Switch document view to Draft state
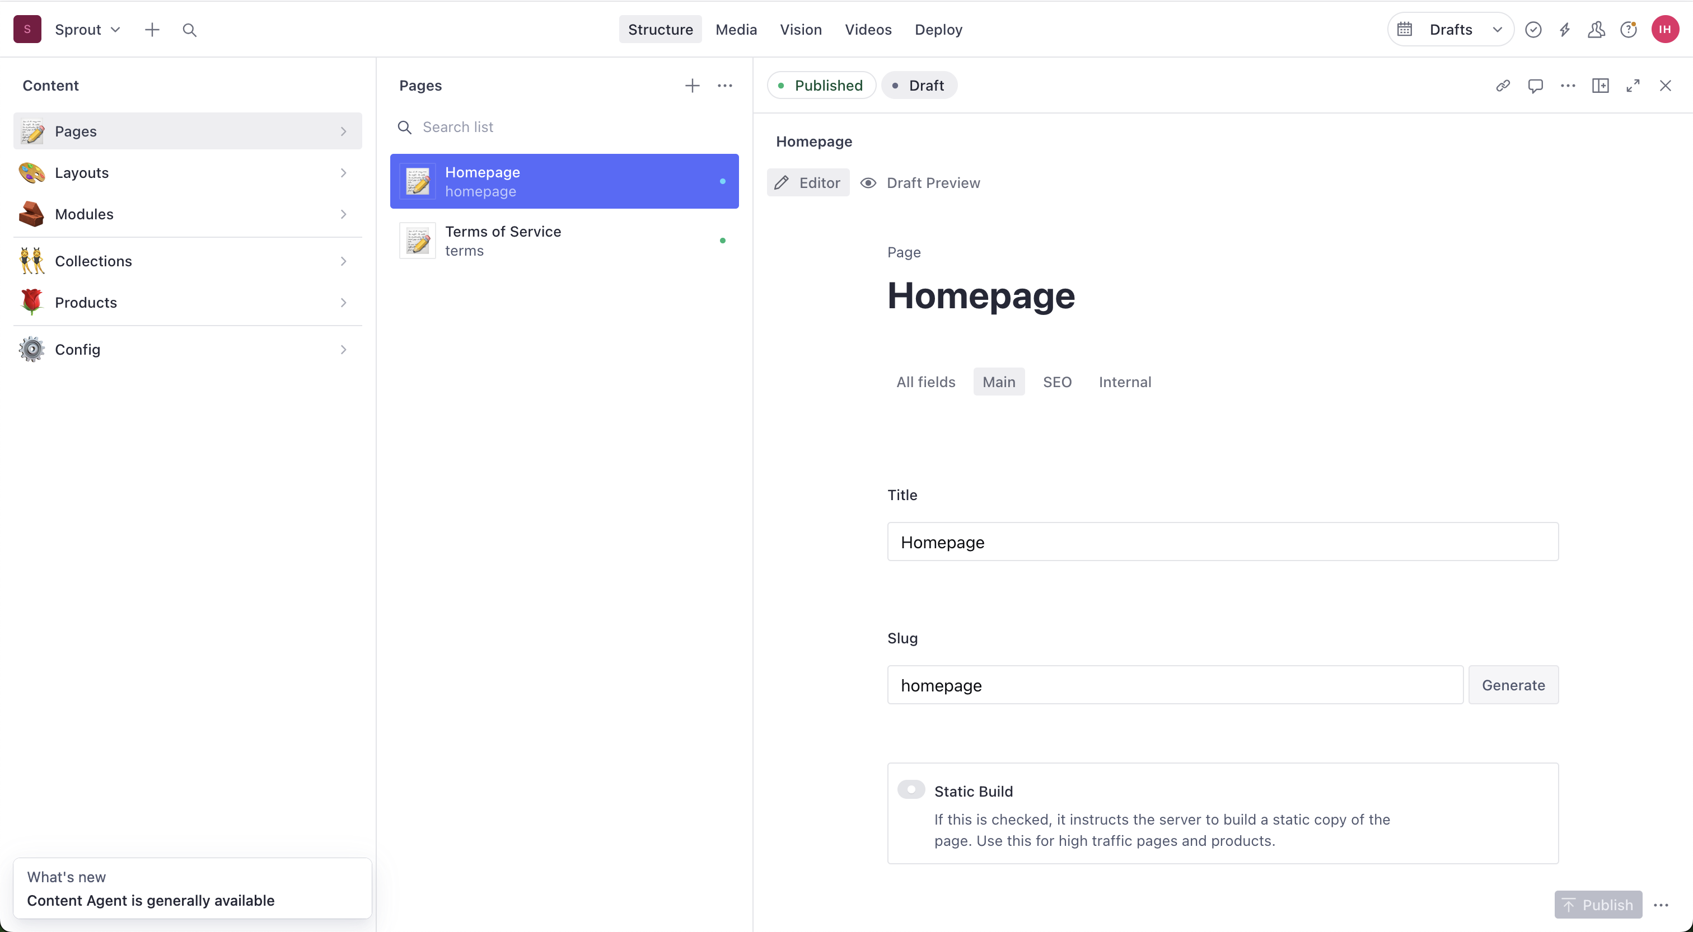Viewport: 1693px width, 932px height. point(919,84)
